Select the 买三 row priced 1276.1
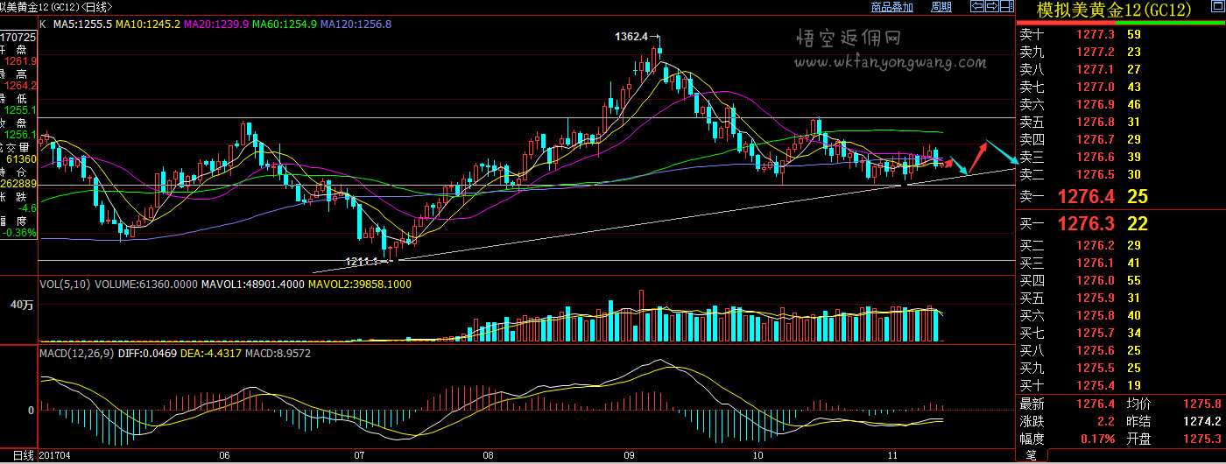 [x=1120, y=263]
